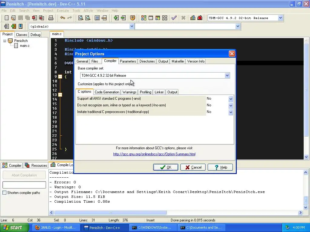Viewport: 310px width, 232px height.
Task: Switch to the Version Info tab
Action: pos(196,61)
